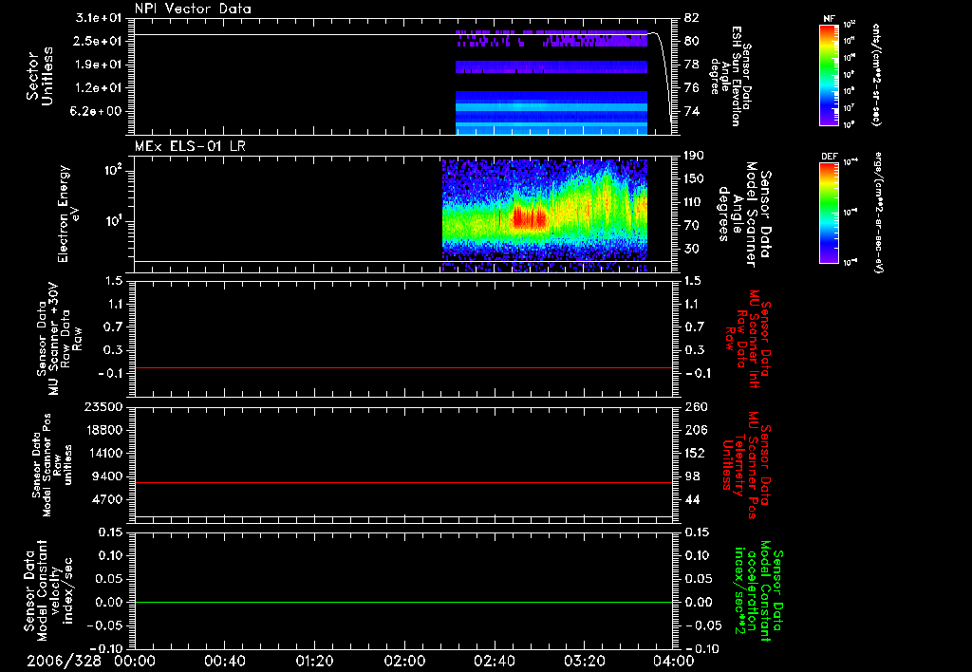Click the '4700' scanner position tick value

pos(108,499)
